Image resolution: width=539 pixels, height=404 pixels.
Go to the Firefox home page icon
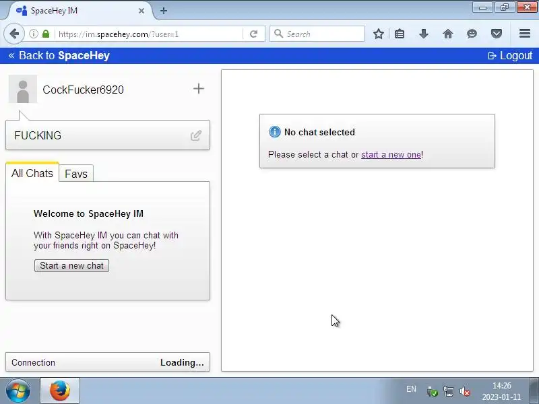(x=448, y=34)
